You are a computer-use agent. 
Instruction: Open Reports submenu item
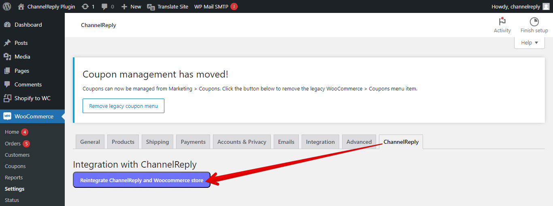14,177
